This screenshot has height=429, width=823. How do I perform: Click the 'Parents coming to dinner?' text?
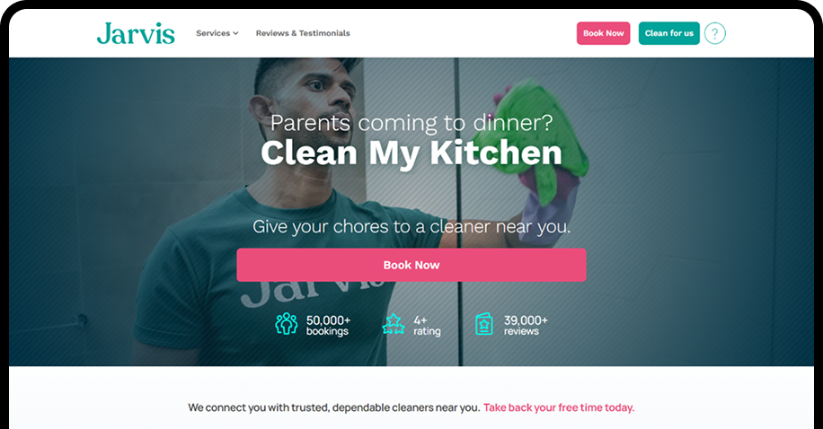pos(411,123)
